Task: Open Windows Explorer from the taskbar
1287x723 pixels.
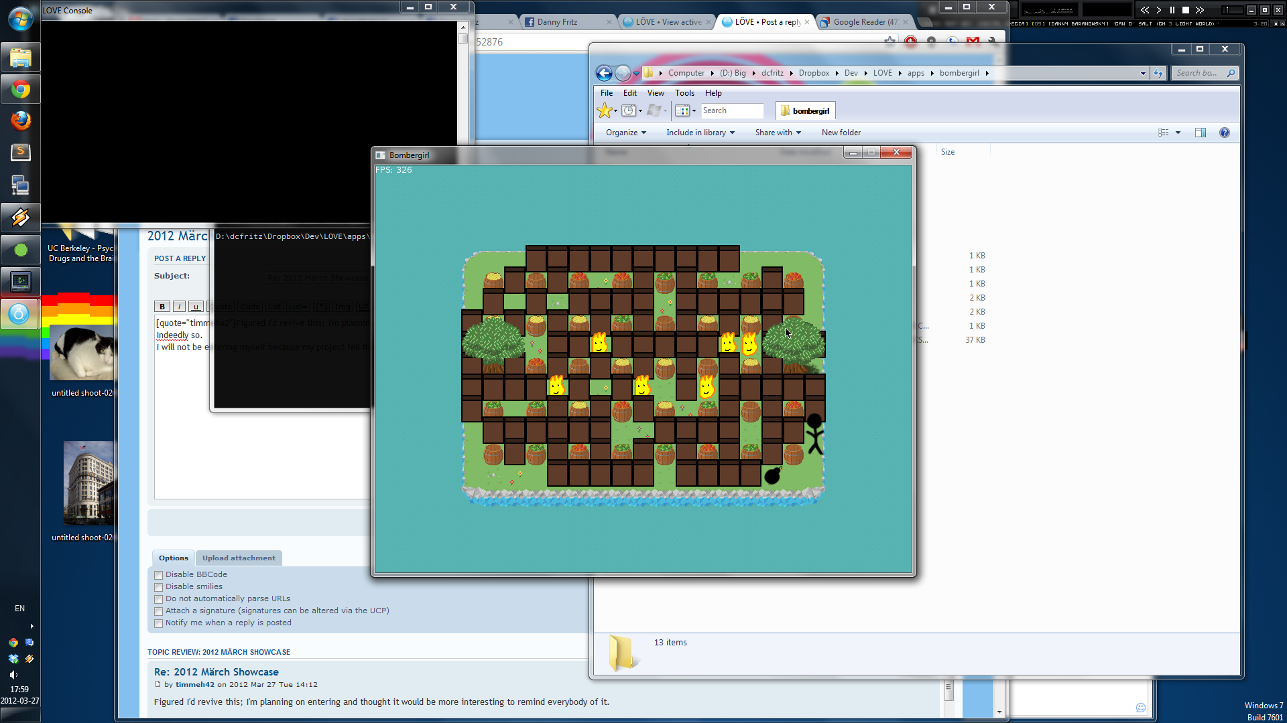Action: click(x=20, y=58)
